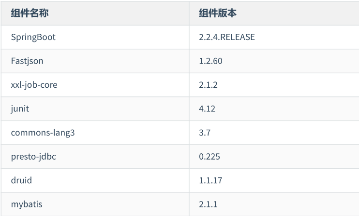
Task: Click the 4.12 junit version
Action: click(207, 109)
